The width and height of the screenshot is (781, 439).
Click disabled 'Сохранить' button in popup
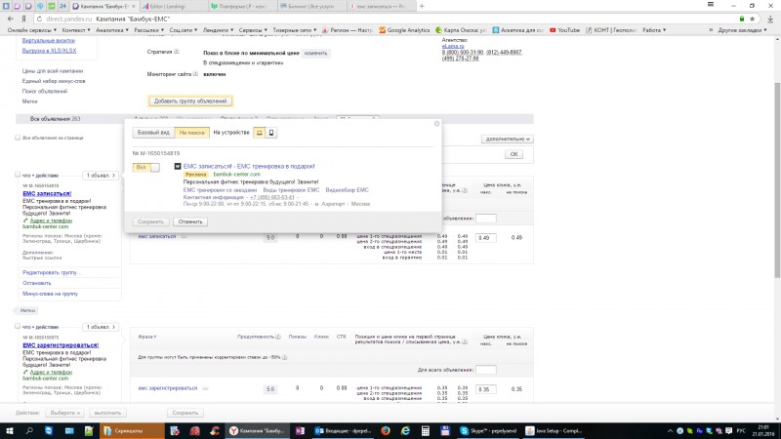(x=150, y=222)
